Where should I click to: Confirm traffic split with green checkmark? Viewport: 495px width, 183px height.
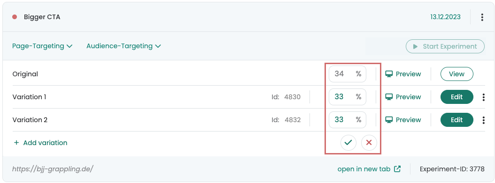pyautogui.click(x=348, y=143)
